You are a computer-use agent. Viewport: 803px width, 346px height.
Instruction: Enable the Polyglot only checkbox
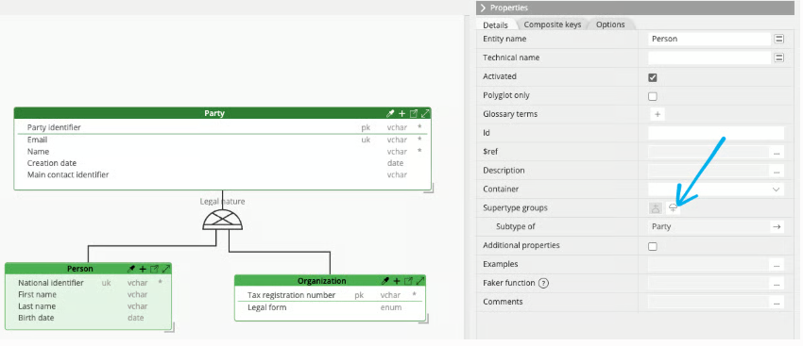pyautogui.click(x=653, y=96)
